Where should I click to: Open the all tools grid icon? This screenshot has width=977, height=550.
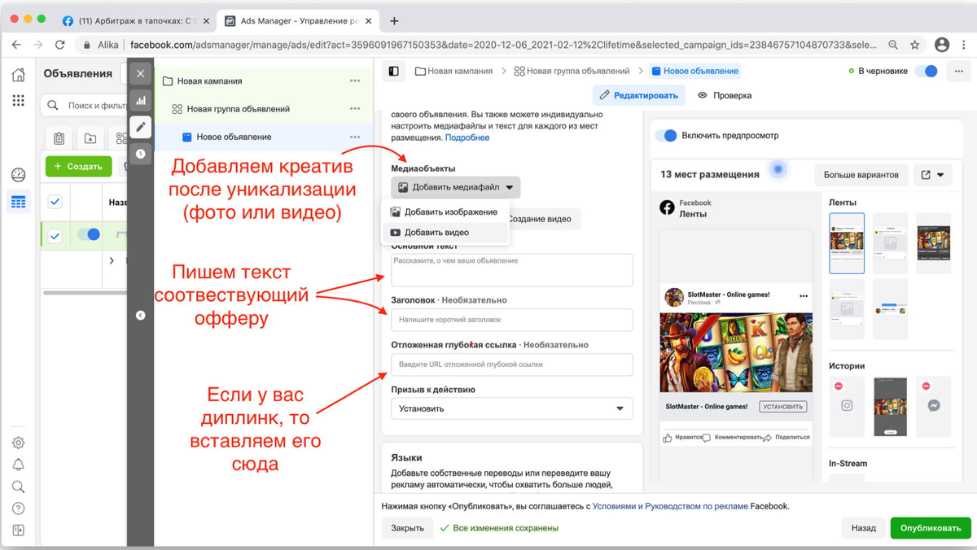click(18, 101)
